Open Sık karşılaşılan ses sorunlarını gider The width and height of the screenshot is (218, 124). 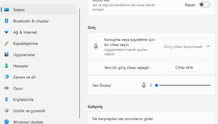point(123,119)
